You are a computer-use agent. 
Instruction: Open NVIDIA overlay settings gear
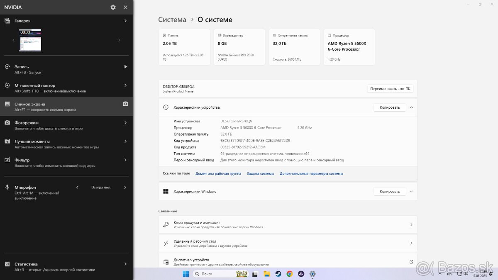pyautogui.click(x=113, y=7)
